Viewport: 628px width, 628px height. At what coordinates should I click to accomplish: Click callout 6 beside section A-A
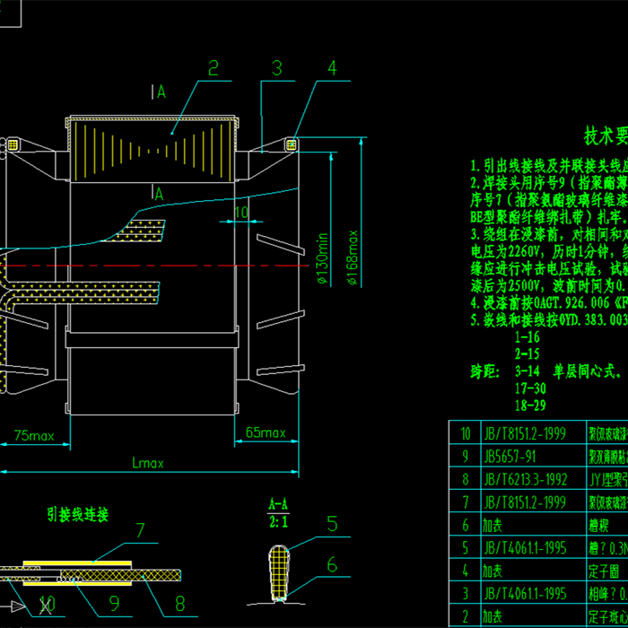(332, 563)
